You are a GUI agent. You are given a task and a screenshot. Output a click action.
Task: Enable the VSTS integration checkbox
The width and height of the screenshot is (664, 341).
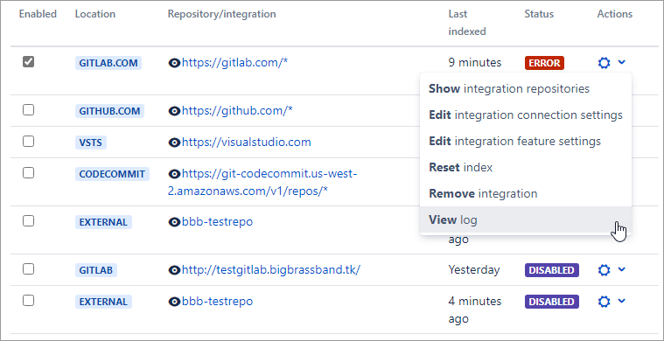(x=28, y=142)
